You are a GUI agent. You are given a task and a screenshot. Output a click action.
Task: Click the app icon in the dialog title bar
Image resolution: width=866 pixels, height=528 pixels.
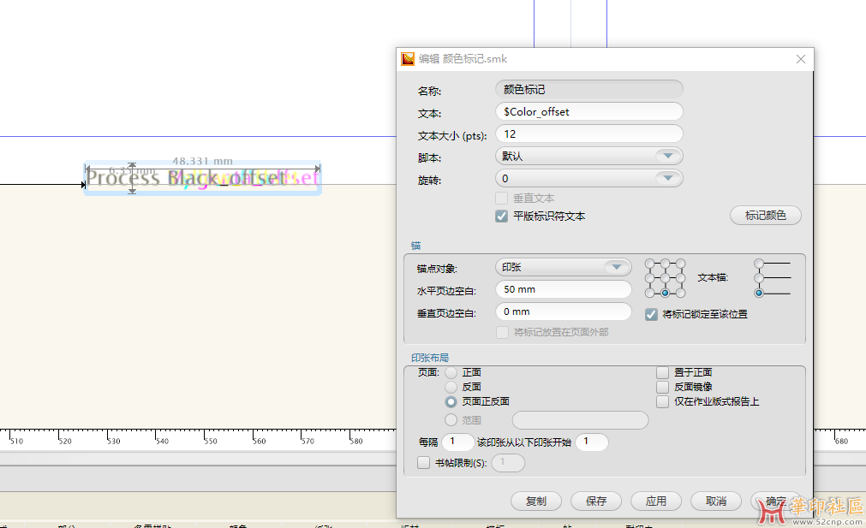click(x=408, y=59)
